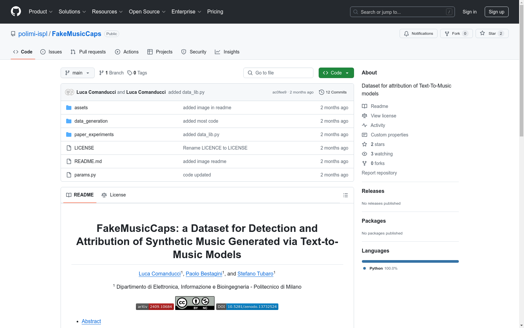The width and height of the screenshot is (524, 328).
Task: Click the commit history clock icon
Action: [322, 92]
